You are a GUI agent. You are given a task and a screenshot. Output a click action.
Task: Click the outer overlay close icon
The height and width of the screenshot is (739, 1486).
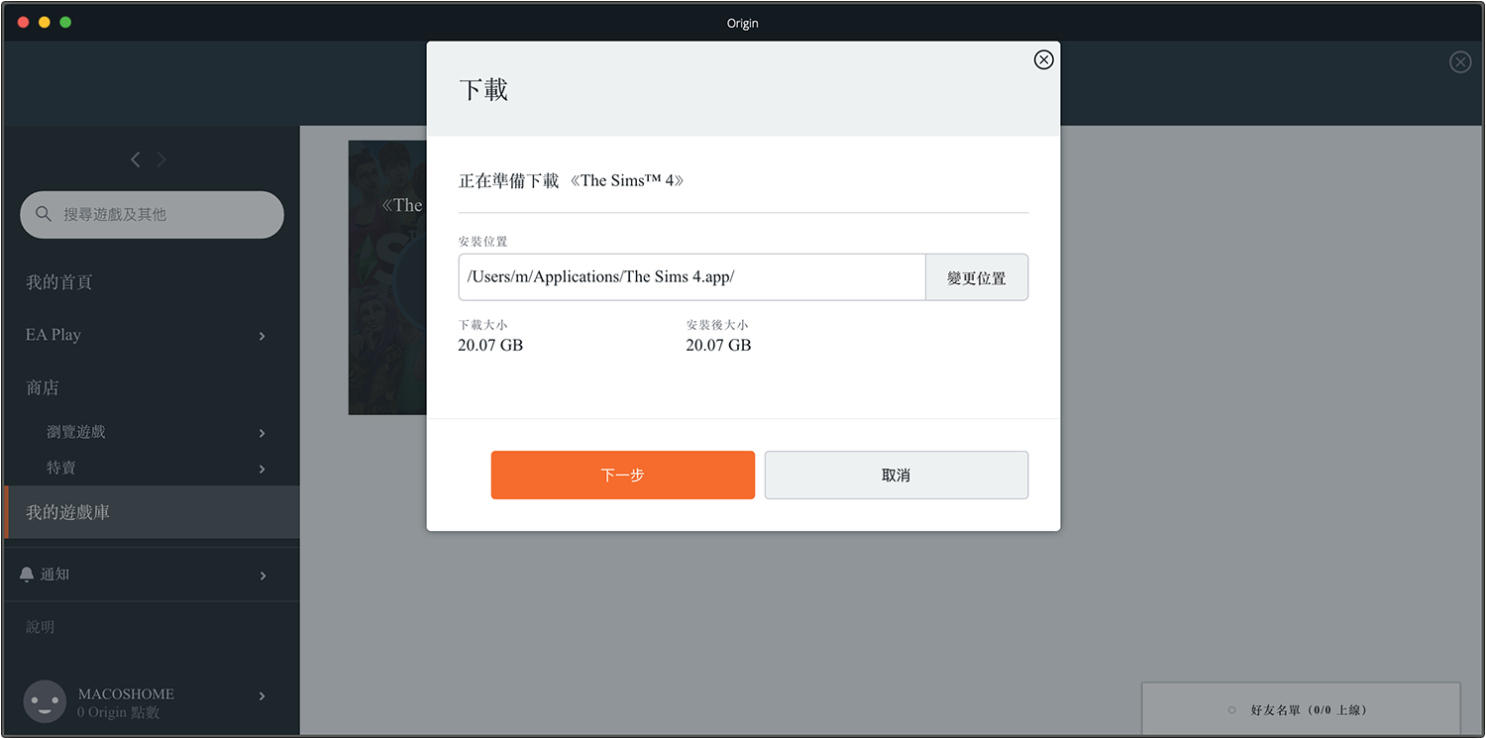click(1459, 62)
